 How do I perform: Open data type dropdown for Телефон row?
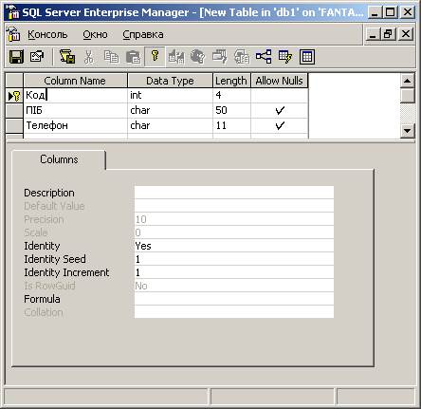point(170,125)
